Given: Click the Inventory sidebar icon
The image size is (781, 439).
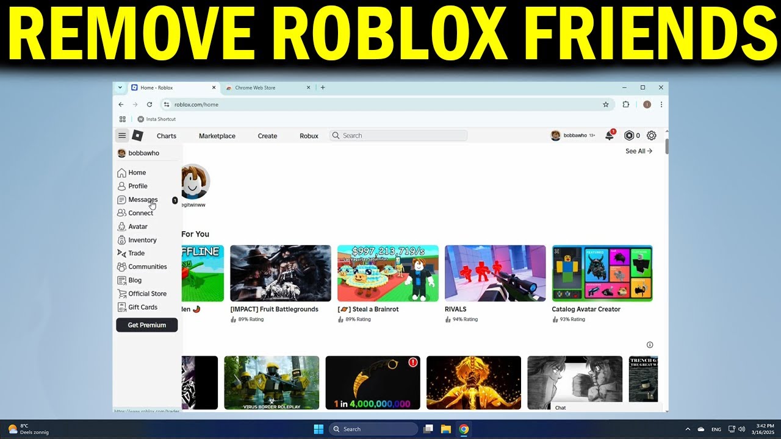Looking at the screenshot, I should [121, 240].
